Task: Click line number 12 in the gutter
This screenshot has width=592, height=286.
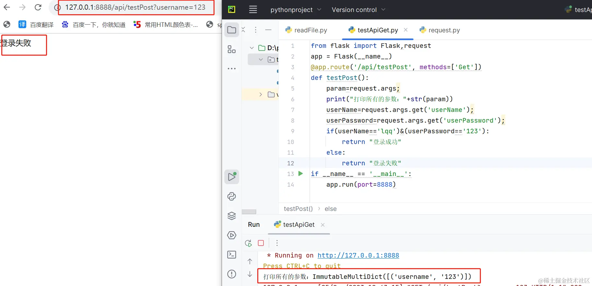Action: [x=291, y=163]
